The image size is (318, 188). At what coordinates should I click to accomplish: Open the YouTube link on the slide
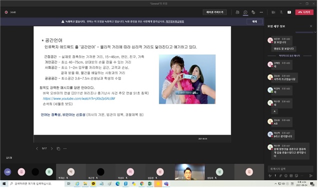pos(79,99)
